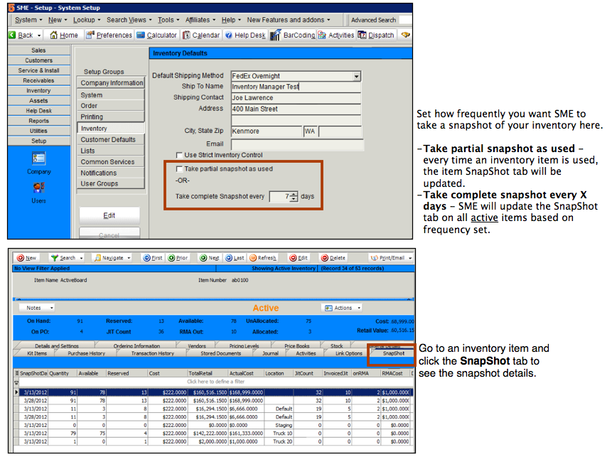612x457 pixels.
Task: Go to the Next inventory record
Action: (x=209, y=258)
